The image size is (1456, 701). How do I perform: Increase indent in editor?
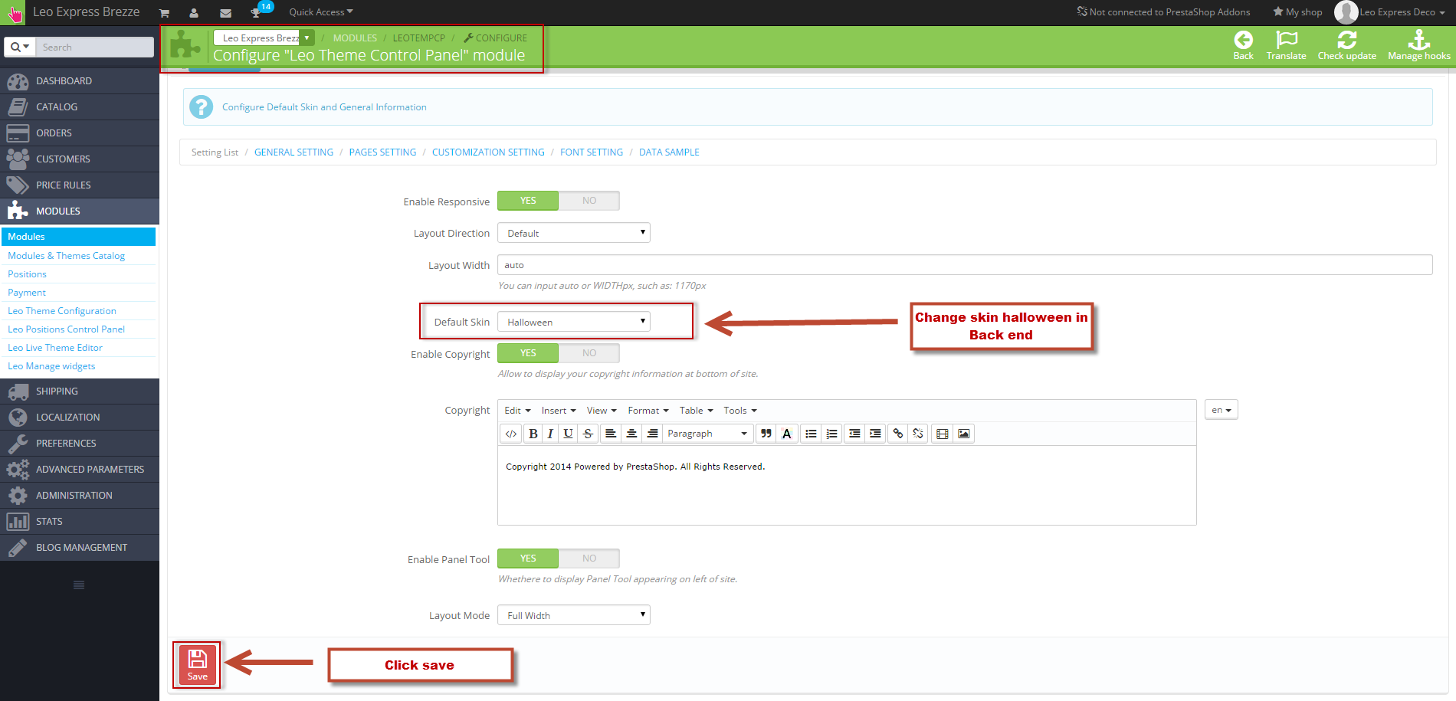[x=875, y=434]
